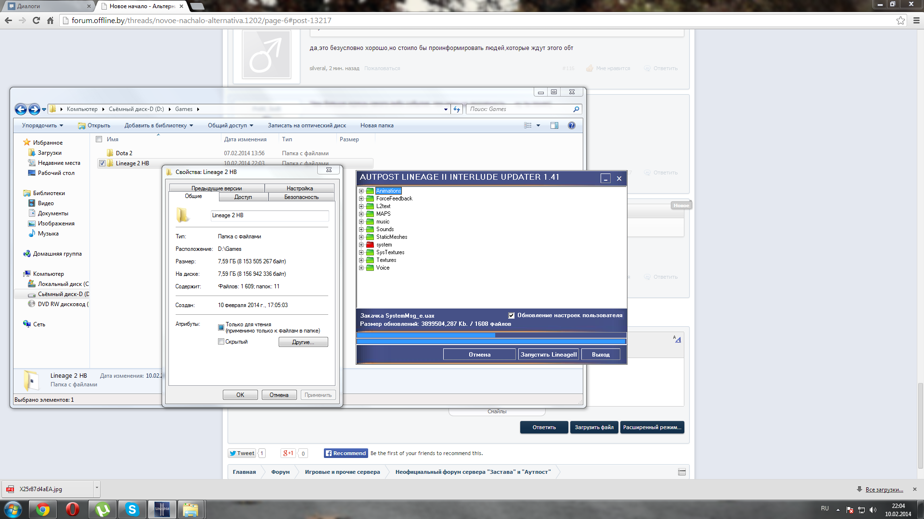Expand the Sounds tree node
924x519 pixels.
361,229
